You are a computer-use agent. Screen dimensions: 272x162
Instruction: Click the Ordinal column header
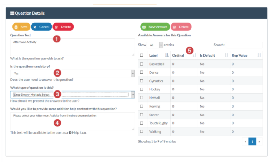point(184,56)
